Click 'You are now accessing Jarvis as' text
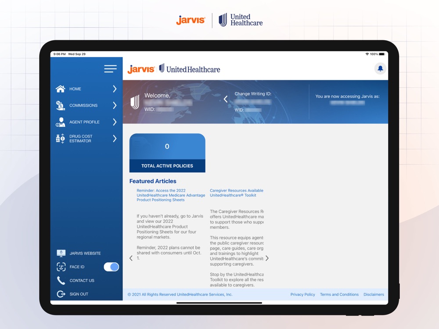Image resolution: width=439 pixels, height=329 pixels. [x=347, y=96]
